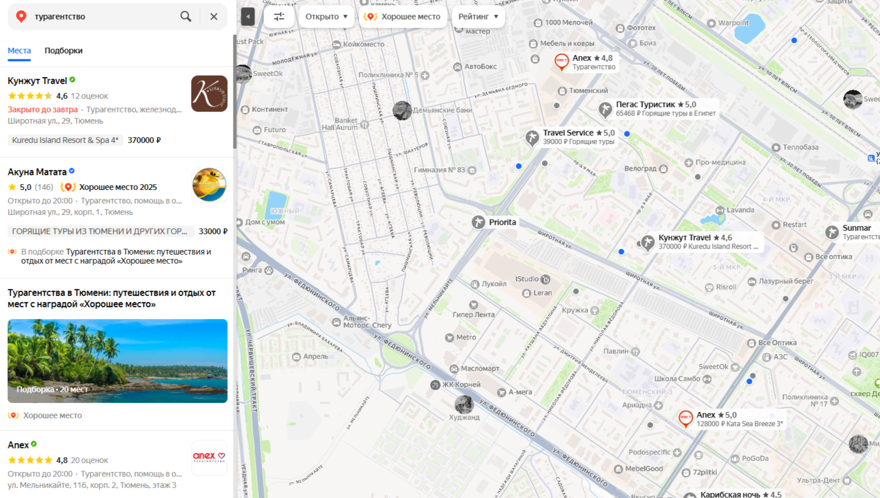
Task: Open the Кунжут Travel listing title
Action: (37, 80)
